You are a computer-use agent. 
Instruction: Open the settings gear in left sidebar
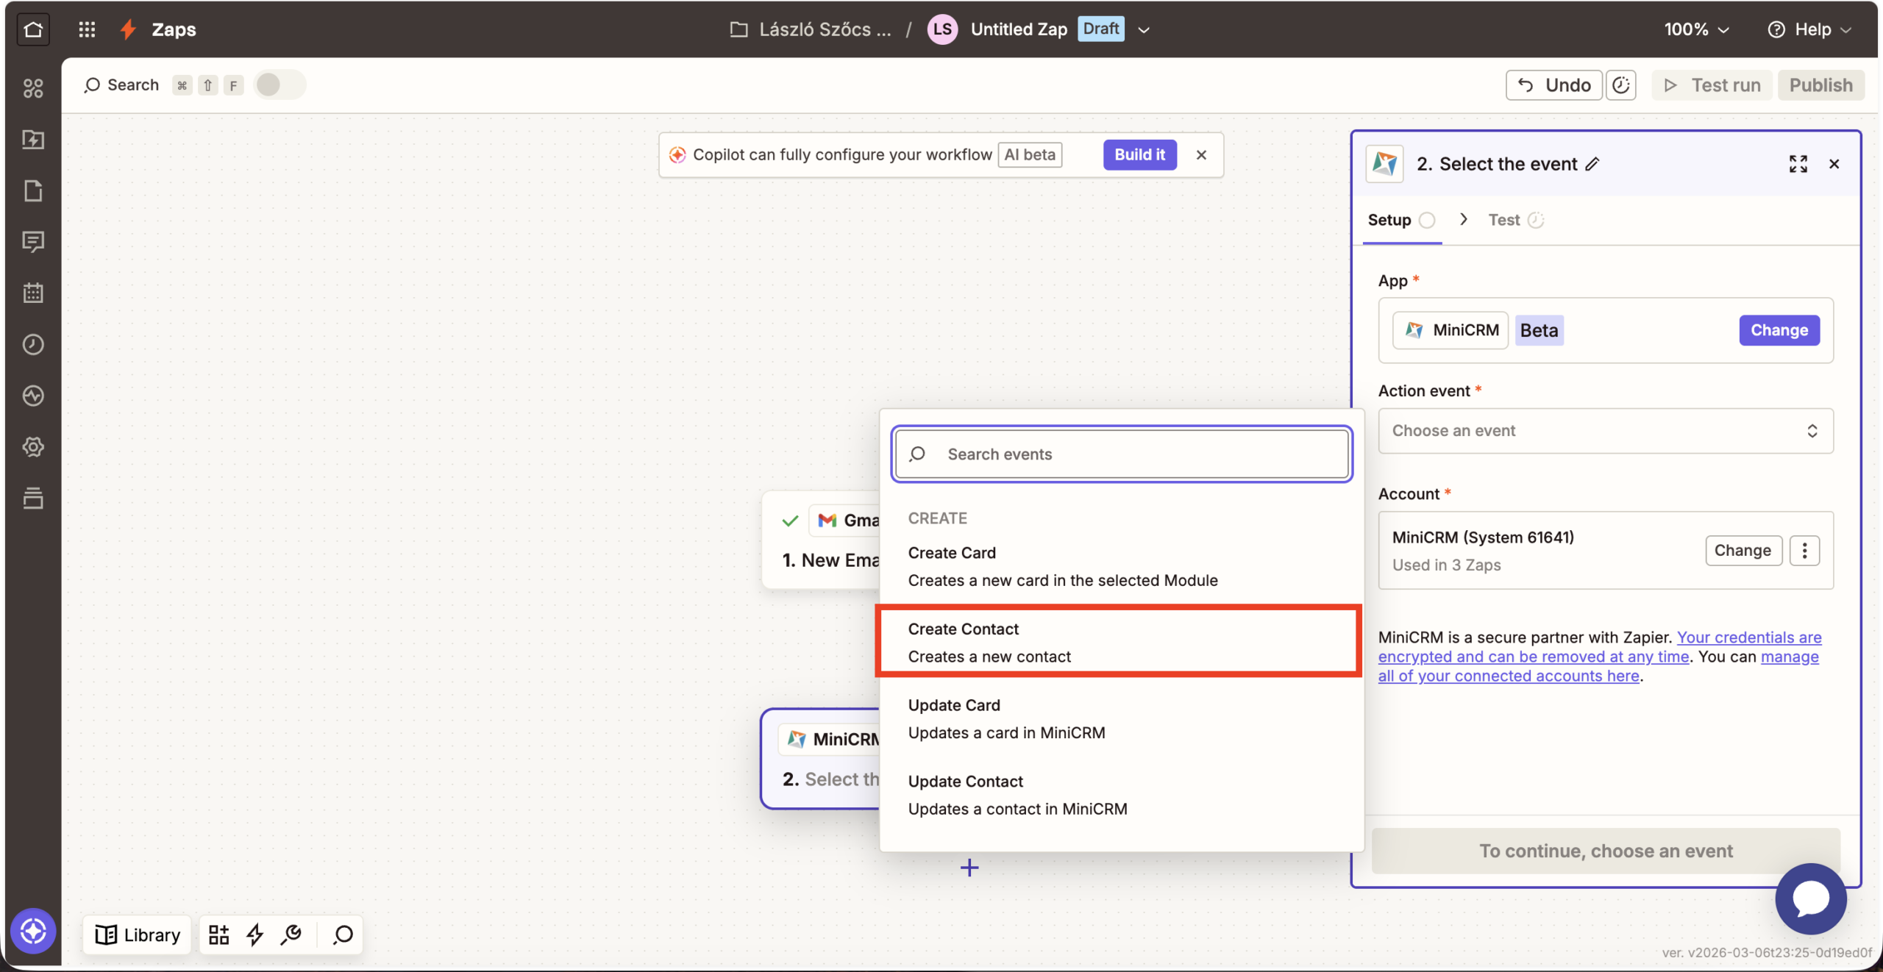(x=33, y=446)
